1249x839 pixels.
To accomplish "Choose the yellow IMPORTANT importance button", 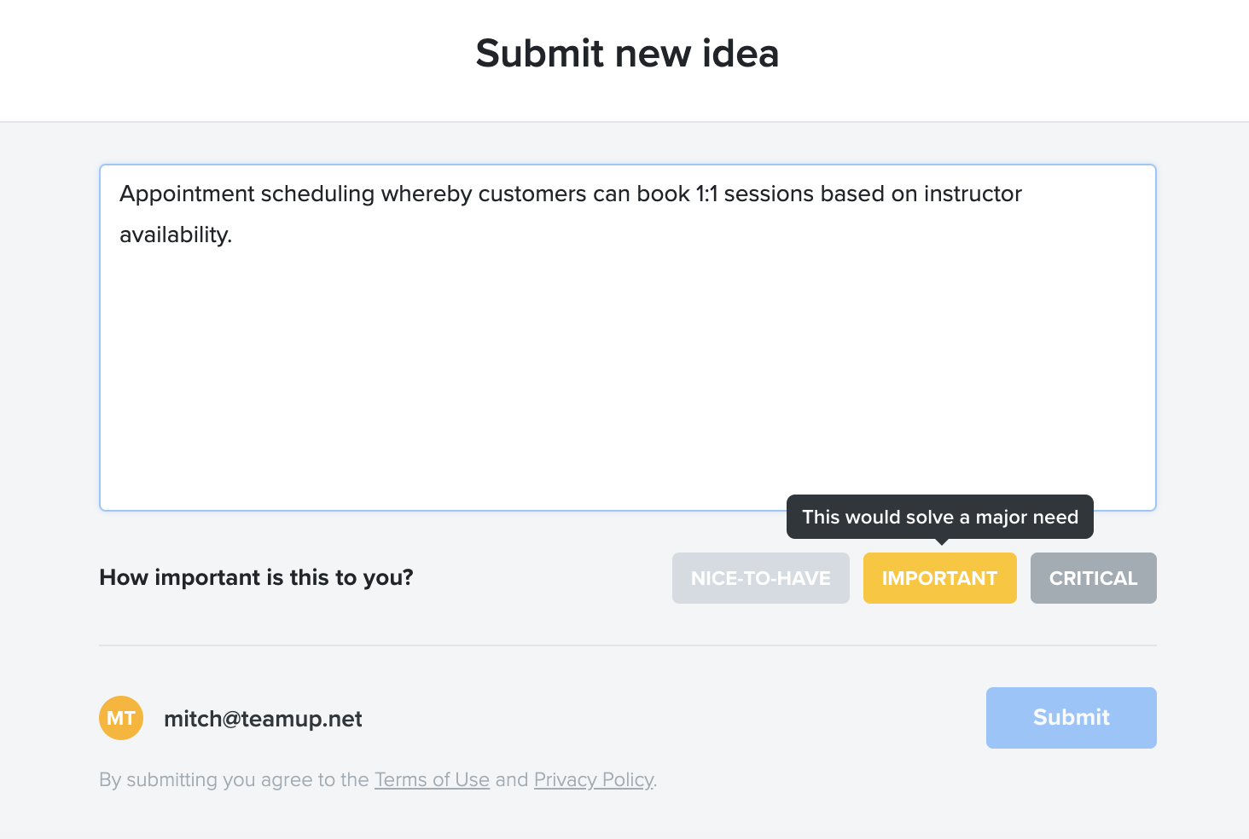I will point(939,578).
